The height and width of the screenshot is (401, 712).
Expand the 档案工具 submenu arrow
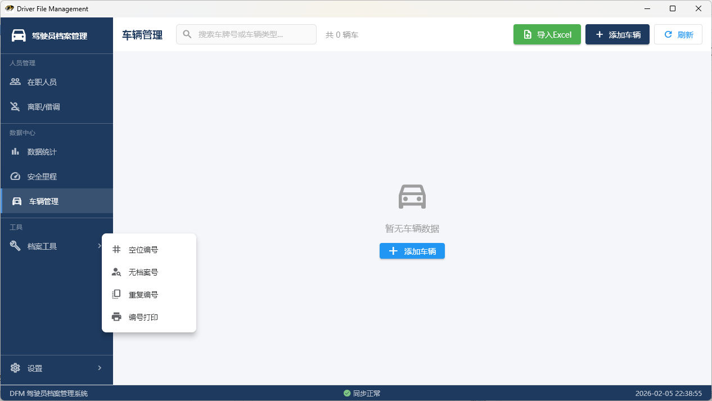coord(100,246)
